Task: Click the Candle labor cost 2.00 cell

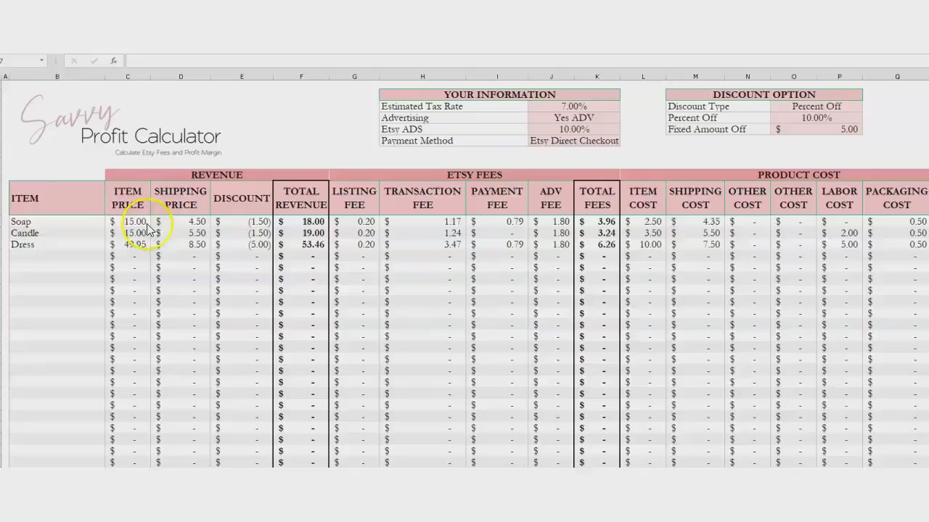Action: (x=839, y=233)
